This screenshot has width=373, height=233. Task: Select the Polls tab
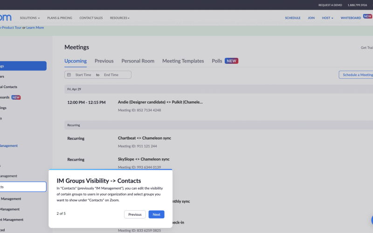click(217, 61)
